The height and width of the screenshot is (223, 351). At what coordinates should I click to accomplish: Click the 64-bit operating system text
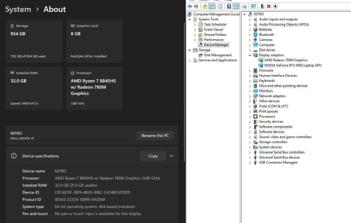95,207
